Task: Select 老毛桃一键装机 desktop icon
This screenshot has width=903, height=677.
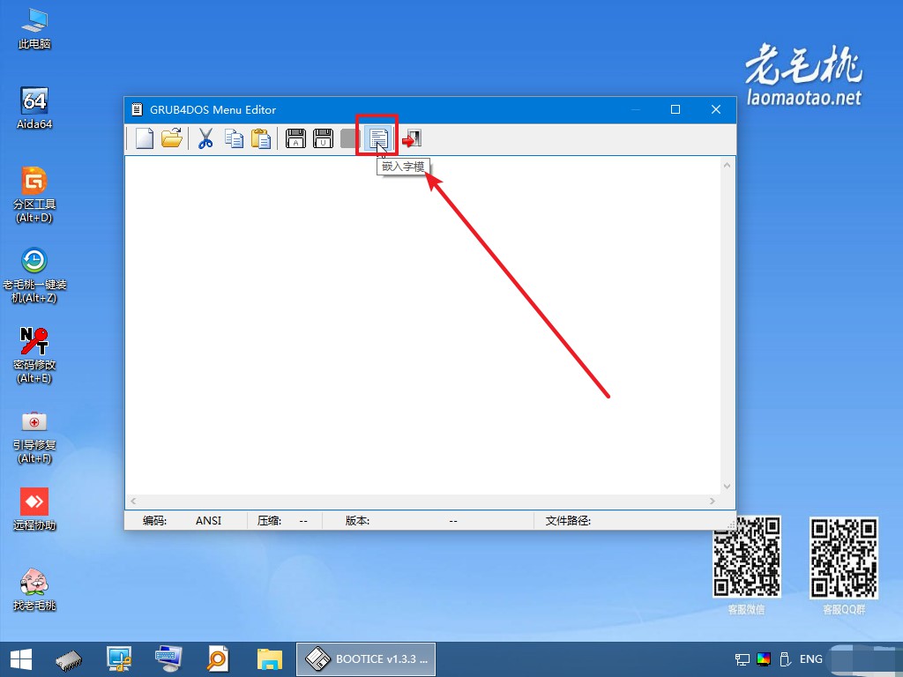Action: (34, 275)
